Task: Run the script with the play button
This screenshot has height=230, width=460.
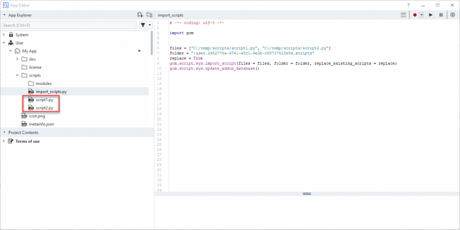Action: pyautogui.click(x=431, y=15)
